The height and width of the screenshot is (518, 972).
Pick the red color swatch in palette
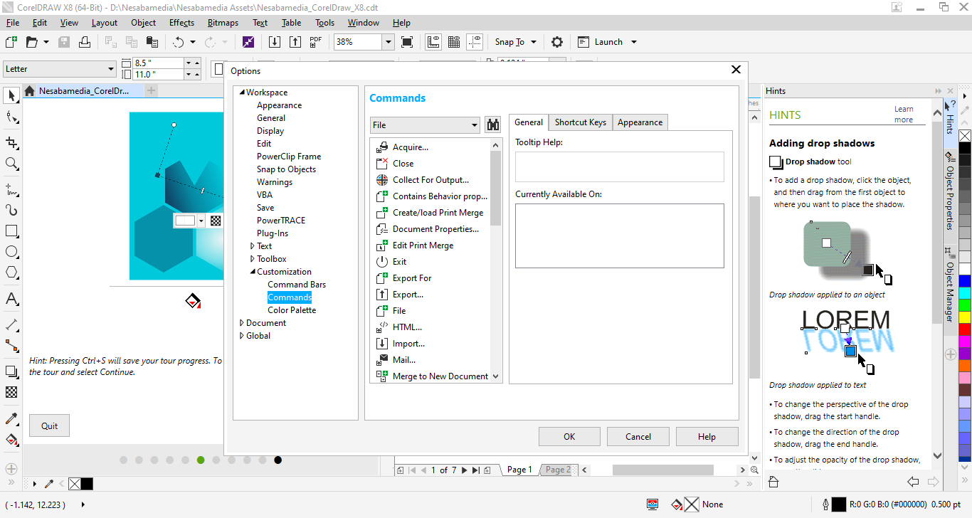tap(964, 329)
